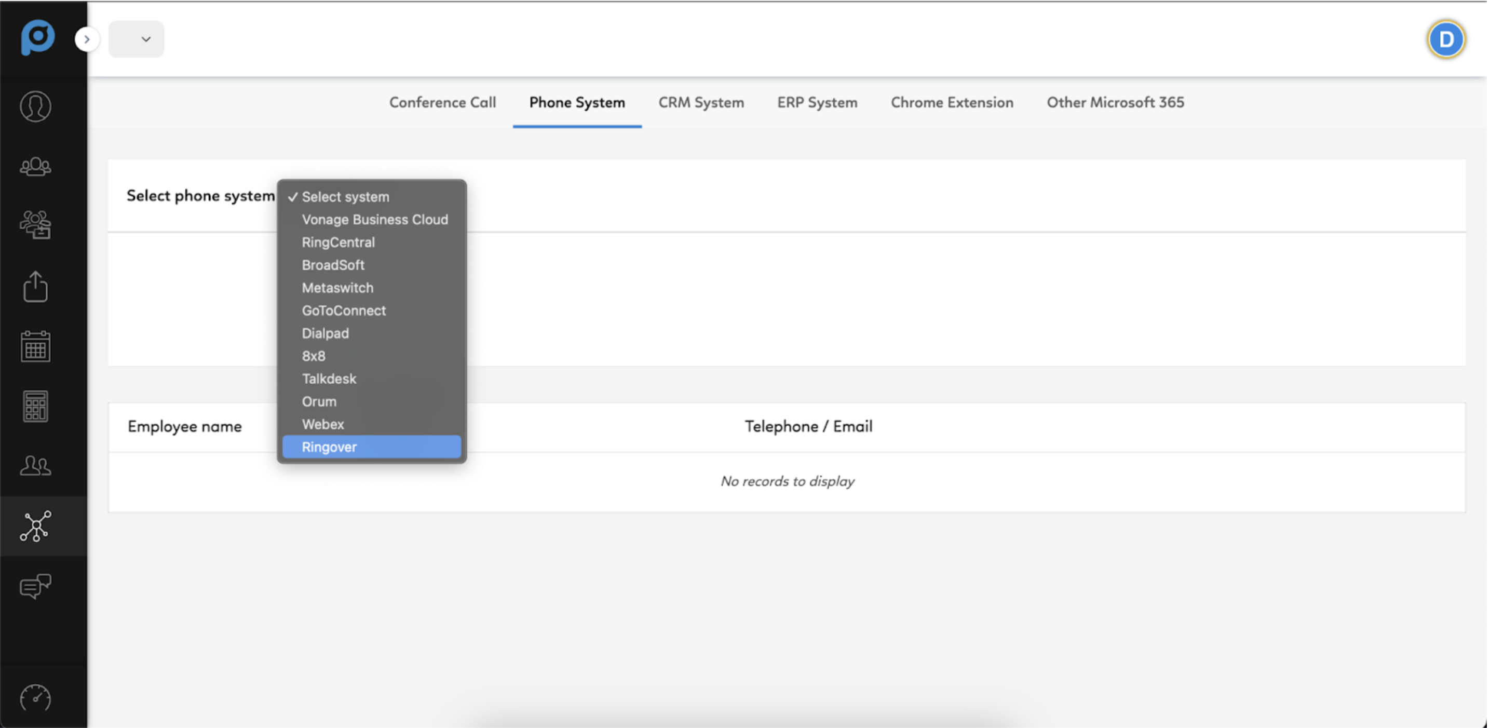Click the Employee name column header
Image resolution: width=1490 pixels, height=728 pixels.
[184, 426]
